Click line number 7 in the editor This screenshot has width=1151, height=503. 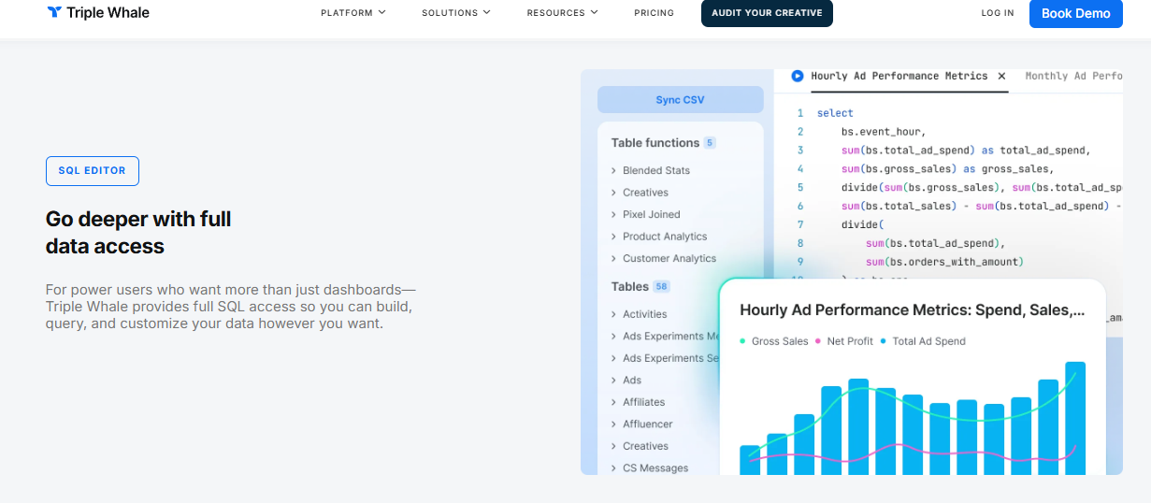point(800,224)
